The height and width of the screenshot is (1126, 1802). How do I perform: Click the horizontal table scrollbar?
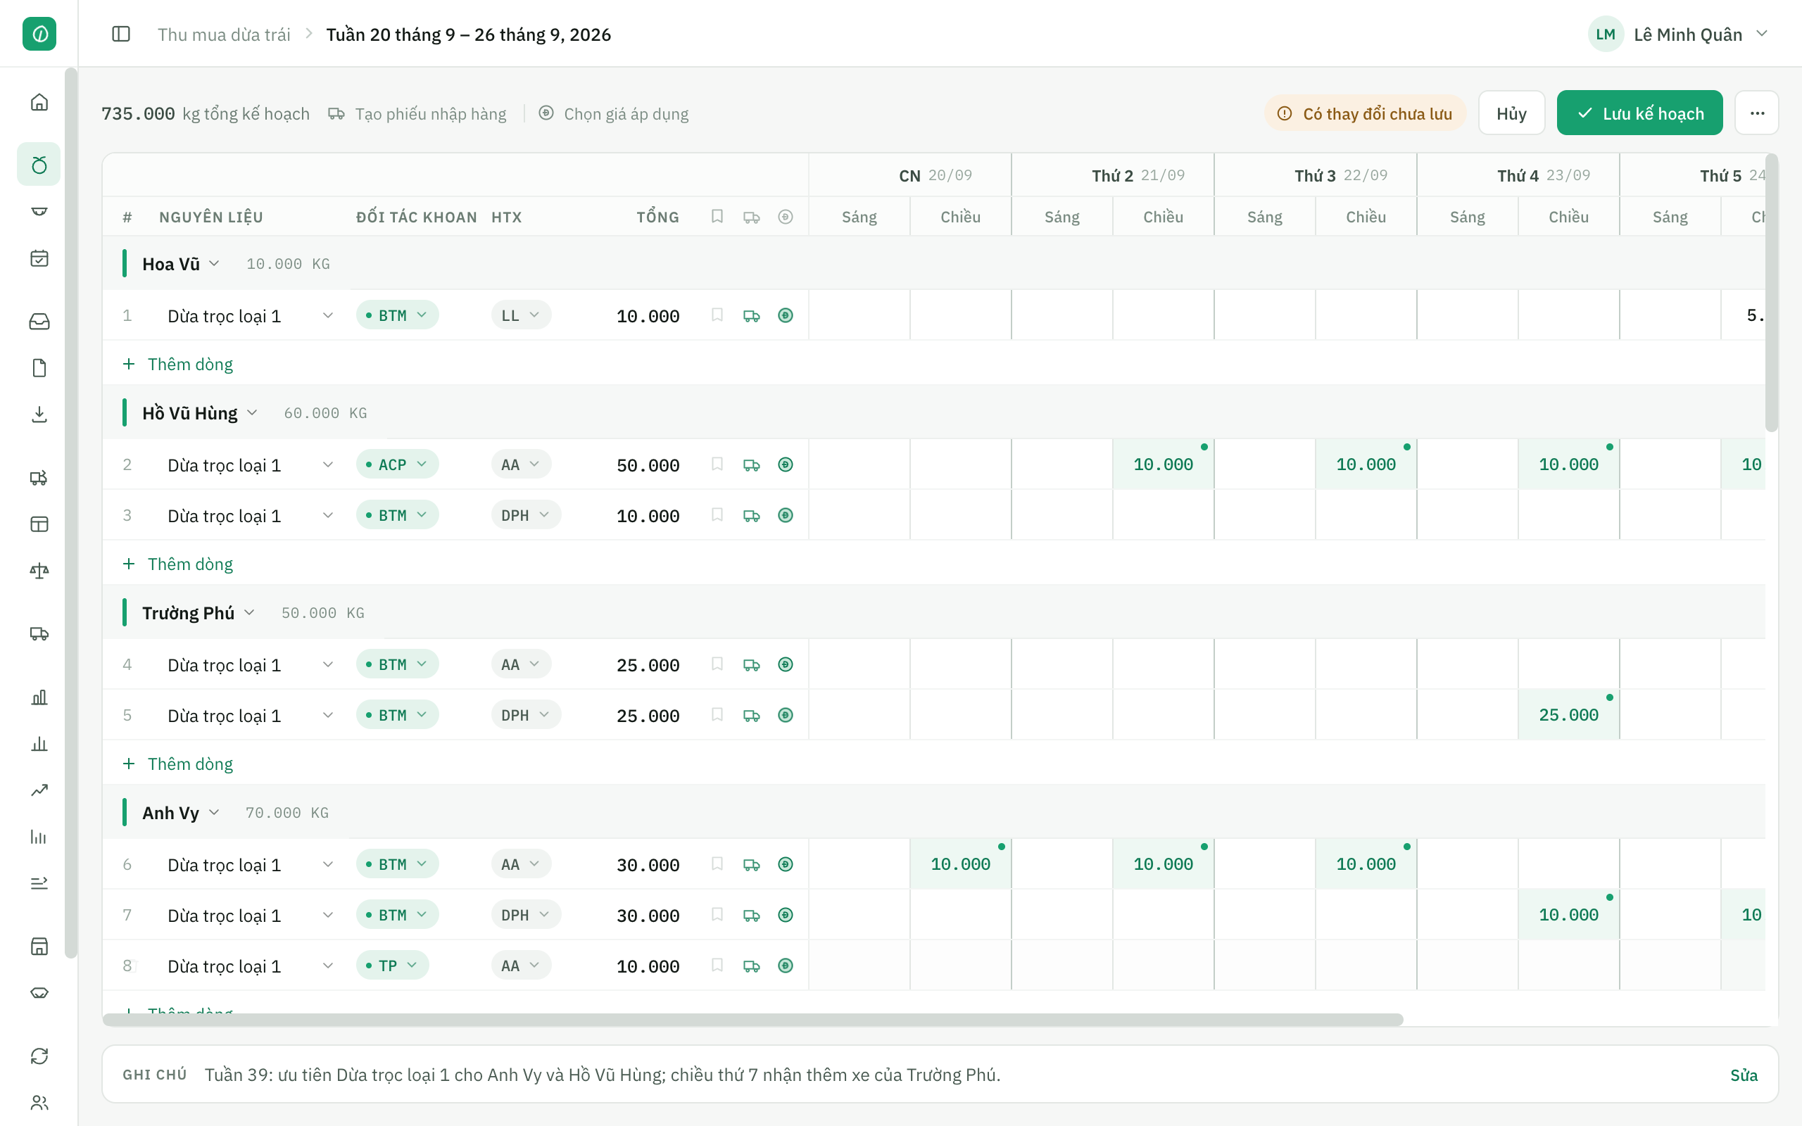[752, 1020]
